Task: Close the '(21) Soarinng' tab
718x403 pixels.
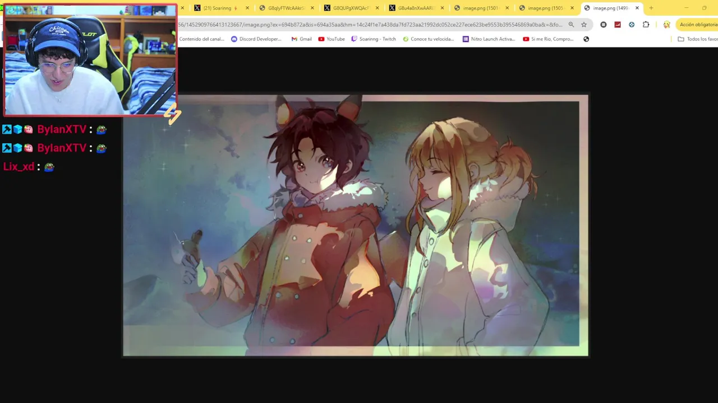Action: [247, 8]
